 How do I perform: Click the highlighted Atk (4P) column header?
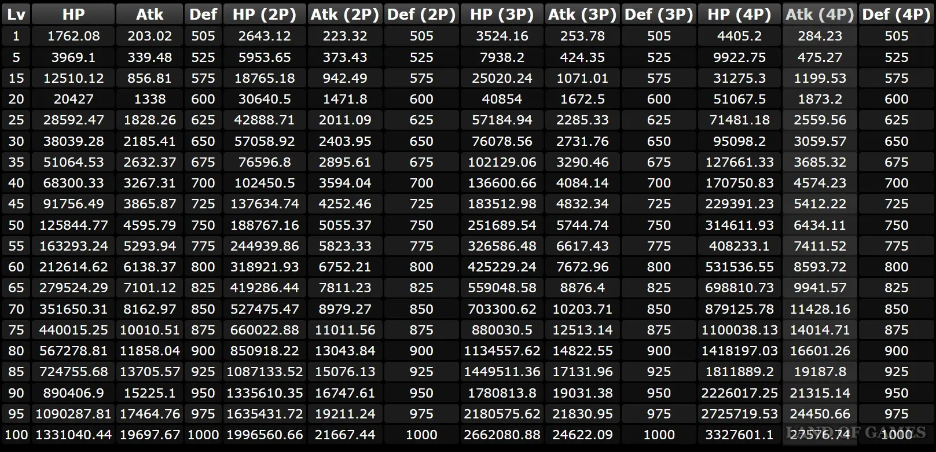[x=820, y=14]
